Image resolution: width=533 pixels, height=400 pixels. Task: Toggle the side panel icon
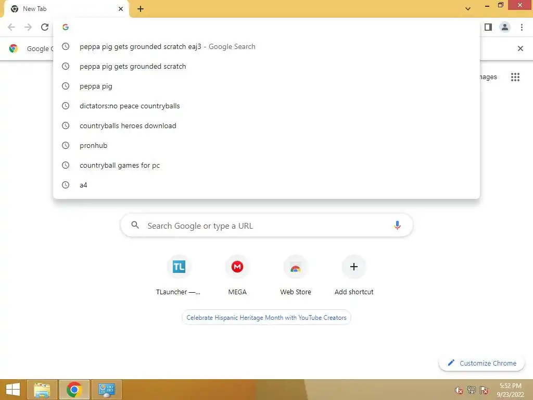[x=488, y=27]
